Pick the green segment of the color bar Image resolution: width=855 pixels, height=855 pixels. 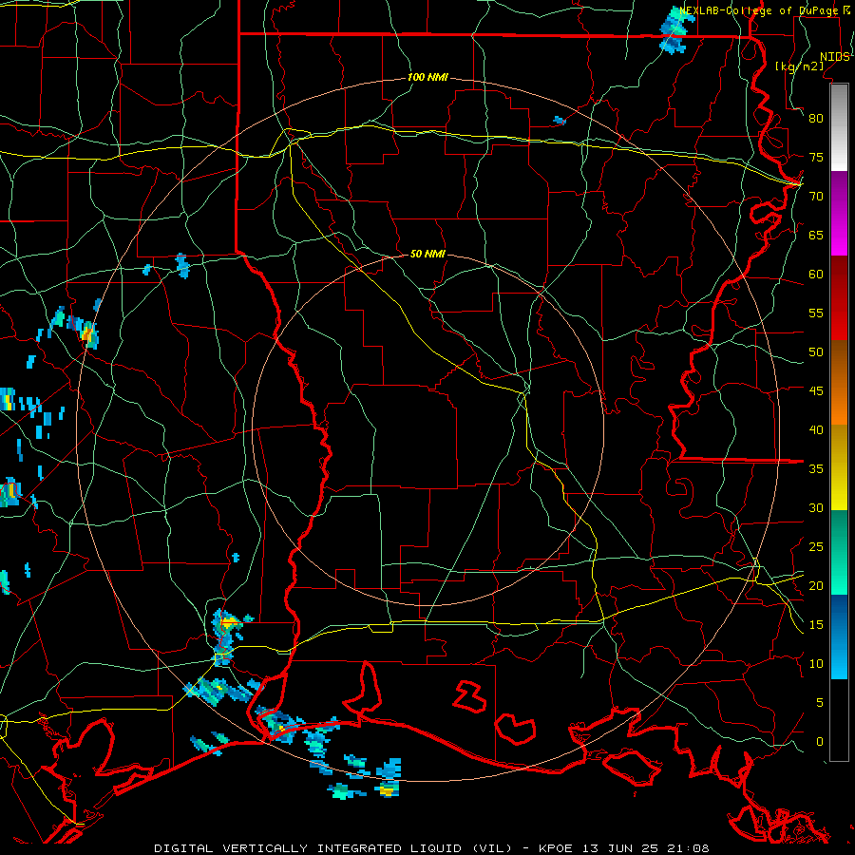[x=839, y=552]
